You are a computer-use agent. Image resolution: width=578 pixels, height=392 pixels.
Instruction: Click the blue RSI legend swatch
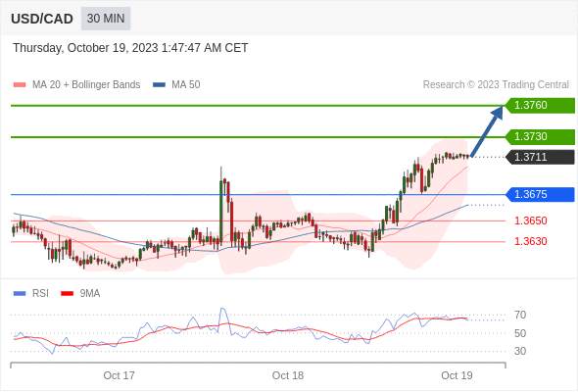20,294
